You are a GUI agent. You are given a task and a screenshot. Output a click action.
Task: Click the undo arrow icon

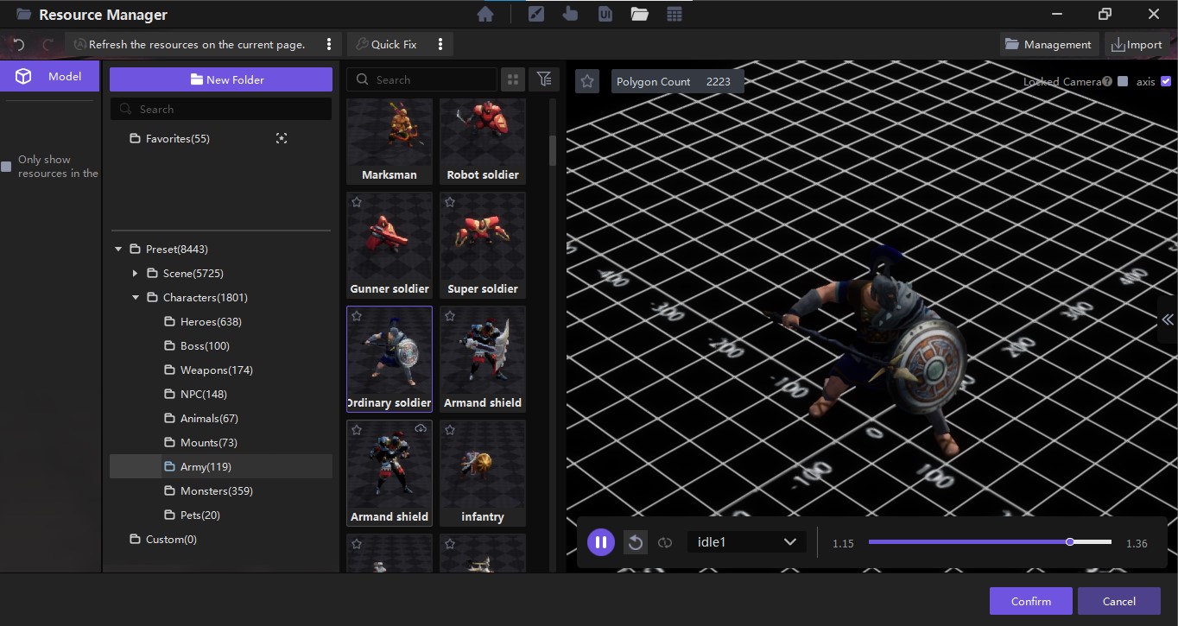pyautogui.click(x=19, y=44)
